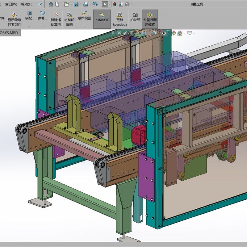Click the rebuild traffic light icon
The image size is (247, 247).
(114, 4)
